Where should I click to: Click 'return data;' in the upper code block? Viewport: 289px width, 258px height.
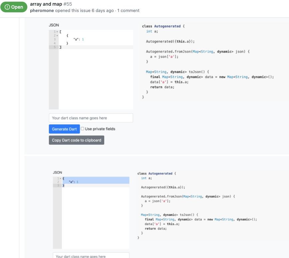tap(162, 87)
